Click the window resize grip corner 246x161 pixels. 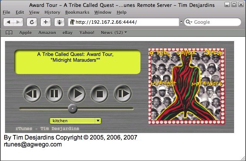point(243,158)
